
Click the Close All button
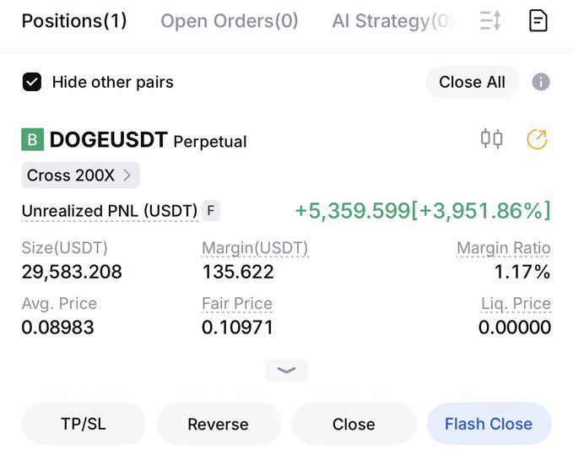tap(472, 82)
